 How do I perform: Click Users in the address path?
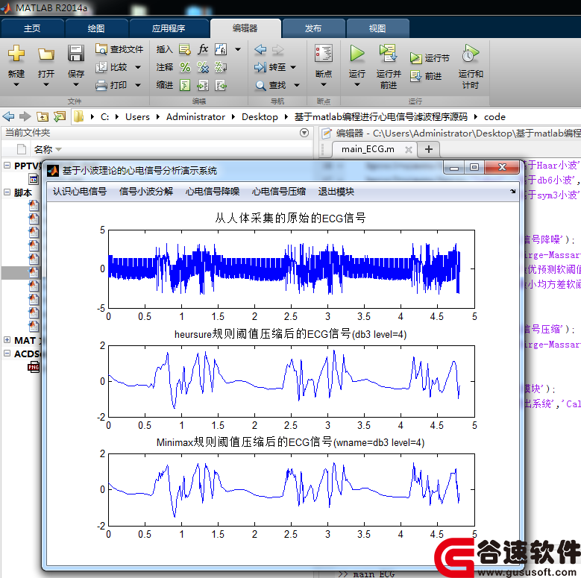[x=137, y=117]
